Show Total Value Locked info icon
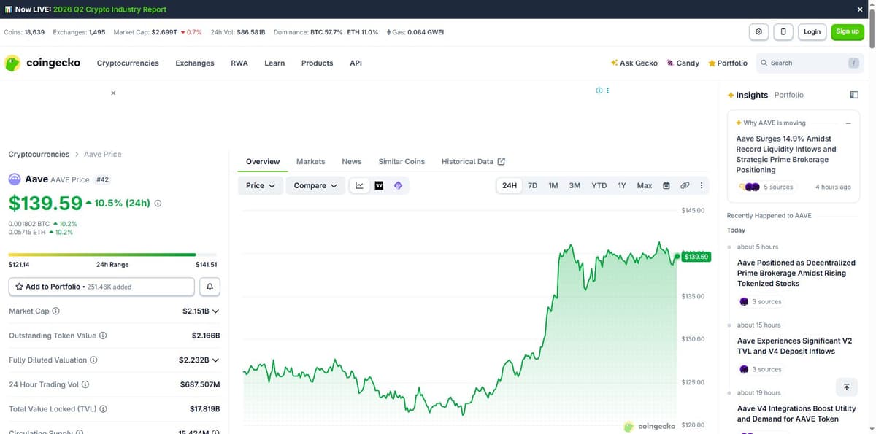876x434 pixels. click(103, 409)
